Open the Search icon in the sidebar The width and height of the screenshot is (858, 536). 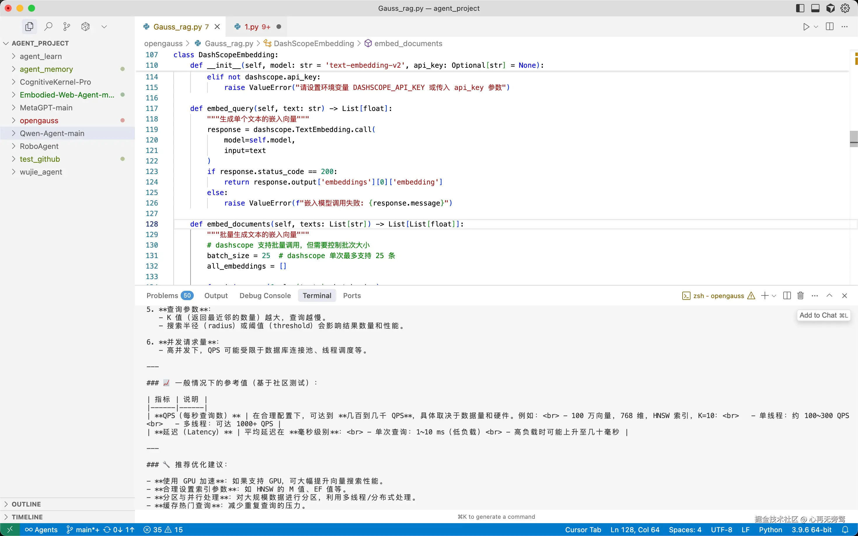(48, 27)
